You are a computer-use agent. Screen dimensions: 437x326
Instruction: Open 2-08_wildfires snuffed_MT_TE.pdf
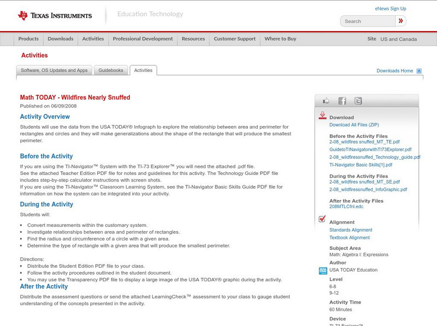[364, 142]
